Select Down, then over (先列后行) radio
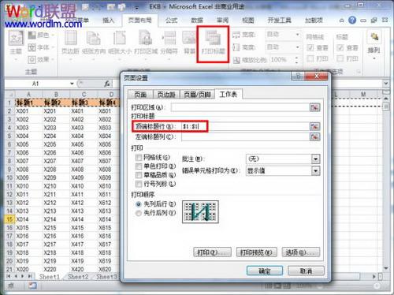Screen dimensions: 394x295 139,204
